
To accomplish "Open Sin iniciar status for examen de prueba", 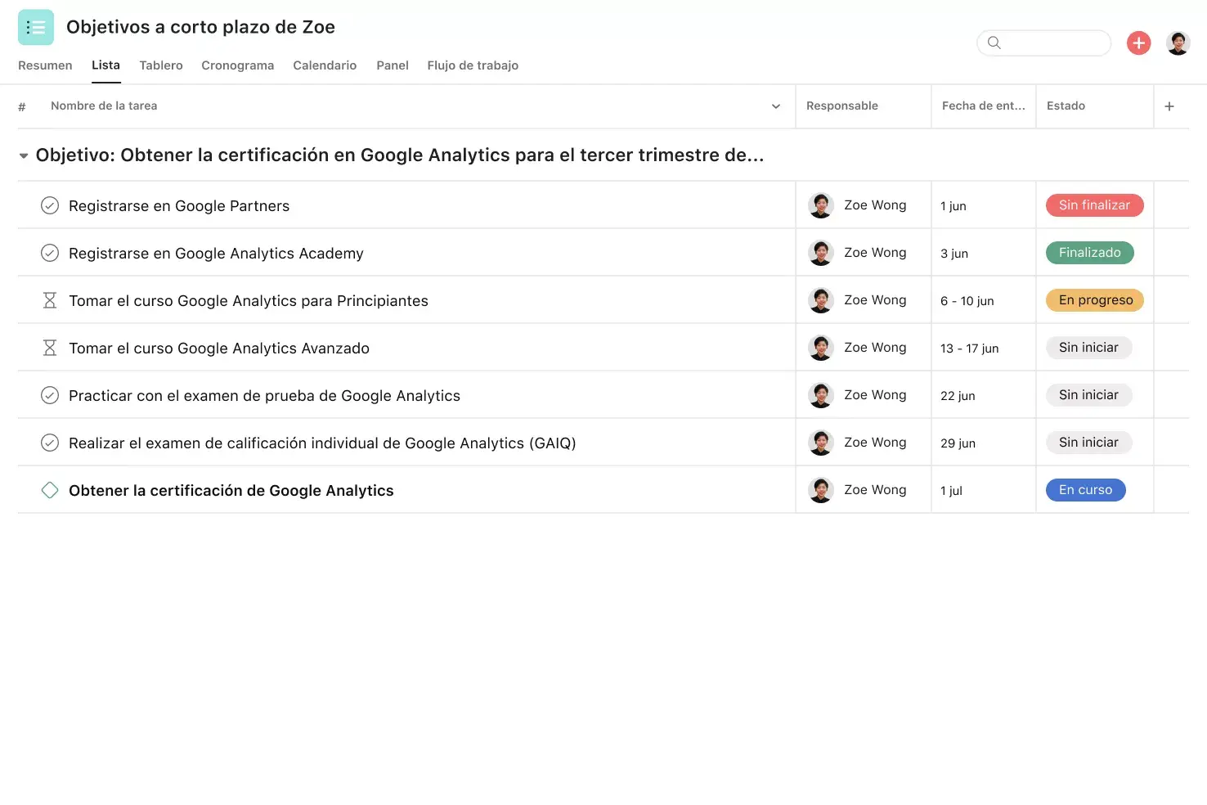I will 1089,395.
